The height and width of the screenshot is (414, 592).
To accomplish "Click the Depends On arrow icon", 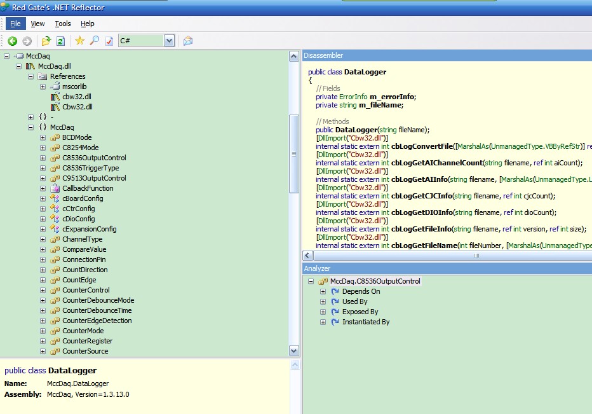I will (335, 291).
